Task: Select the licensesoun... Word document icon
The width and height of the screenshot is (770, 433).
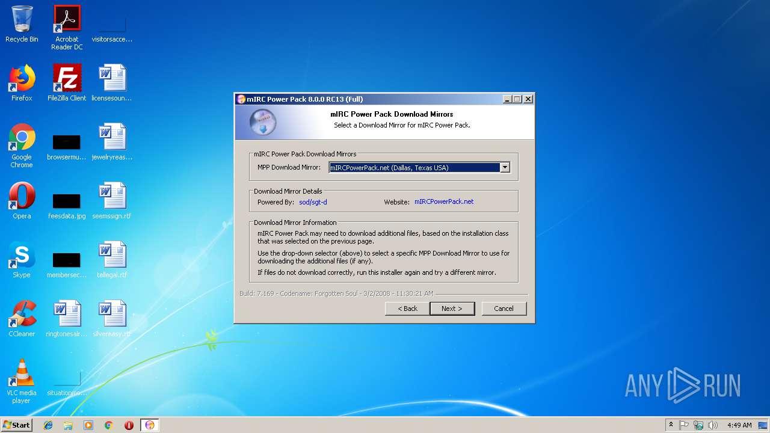Action: point(112,83)
